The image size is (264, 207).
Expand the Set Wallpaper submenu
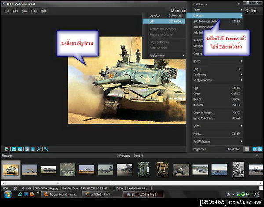point(215,141)
